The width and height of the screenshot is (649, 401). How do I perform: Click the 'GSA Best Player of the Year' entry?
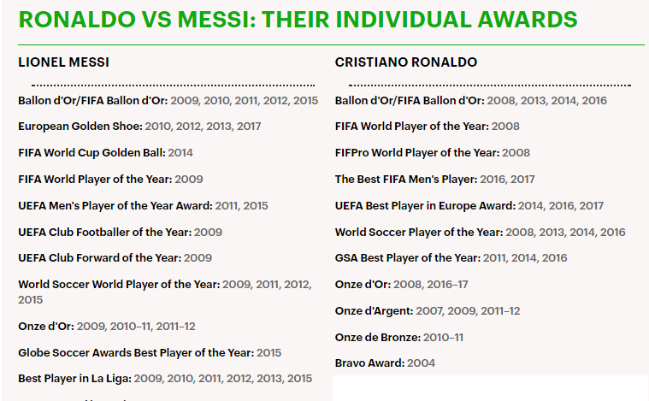[x=406, y=257]
